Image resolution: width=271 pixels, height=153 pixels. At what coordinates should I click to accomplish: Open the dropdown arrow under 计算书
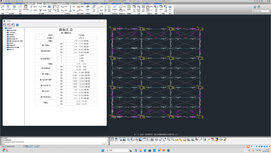pyautogui.click(x=161, y=12)
